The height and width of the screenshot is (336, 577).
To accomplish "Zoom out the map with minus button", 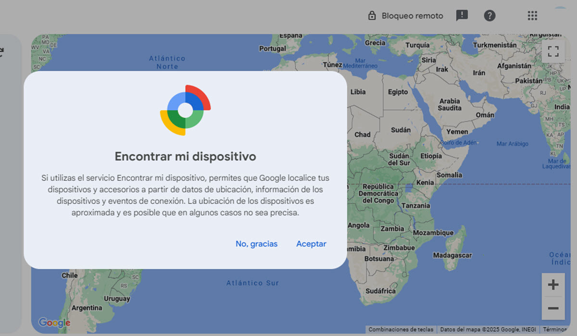I will pyautogui.click(x=553, y=308).
